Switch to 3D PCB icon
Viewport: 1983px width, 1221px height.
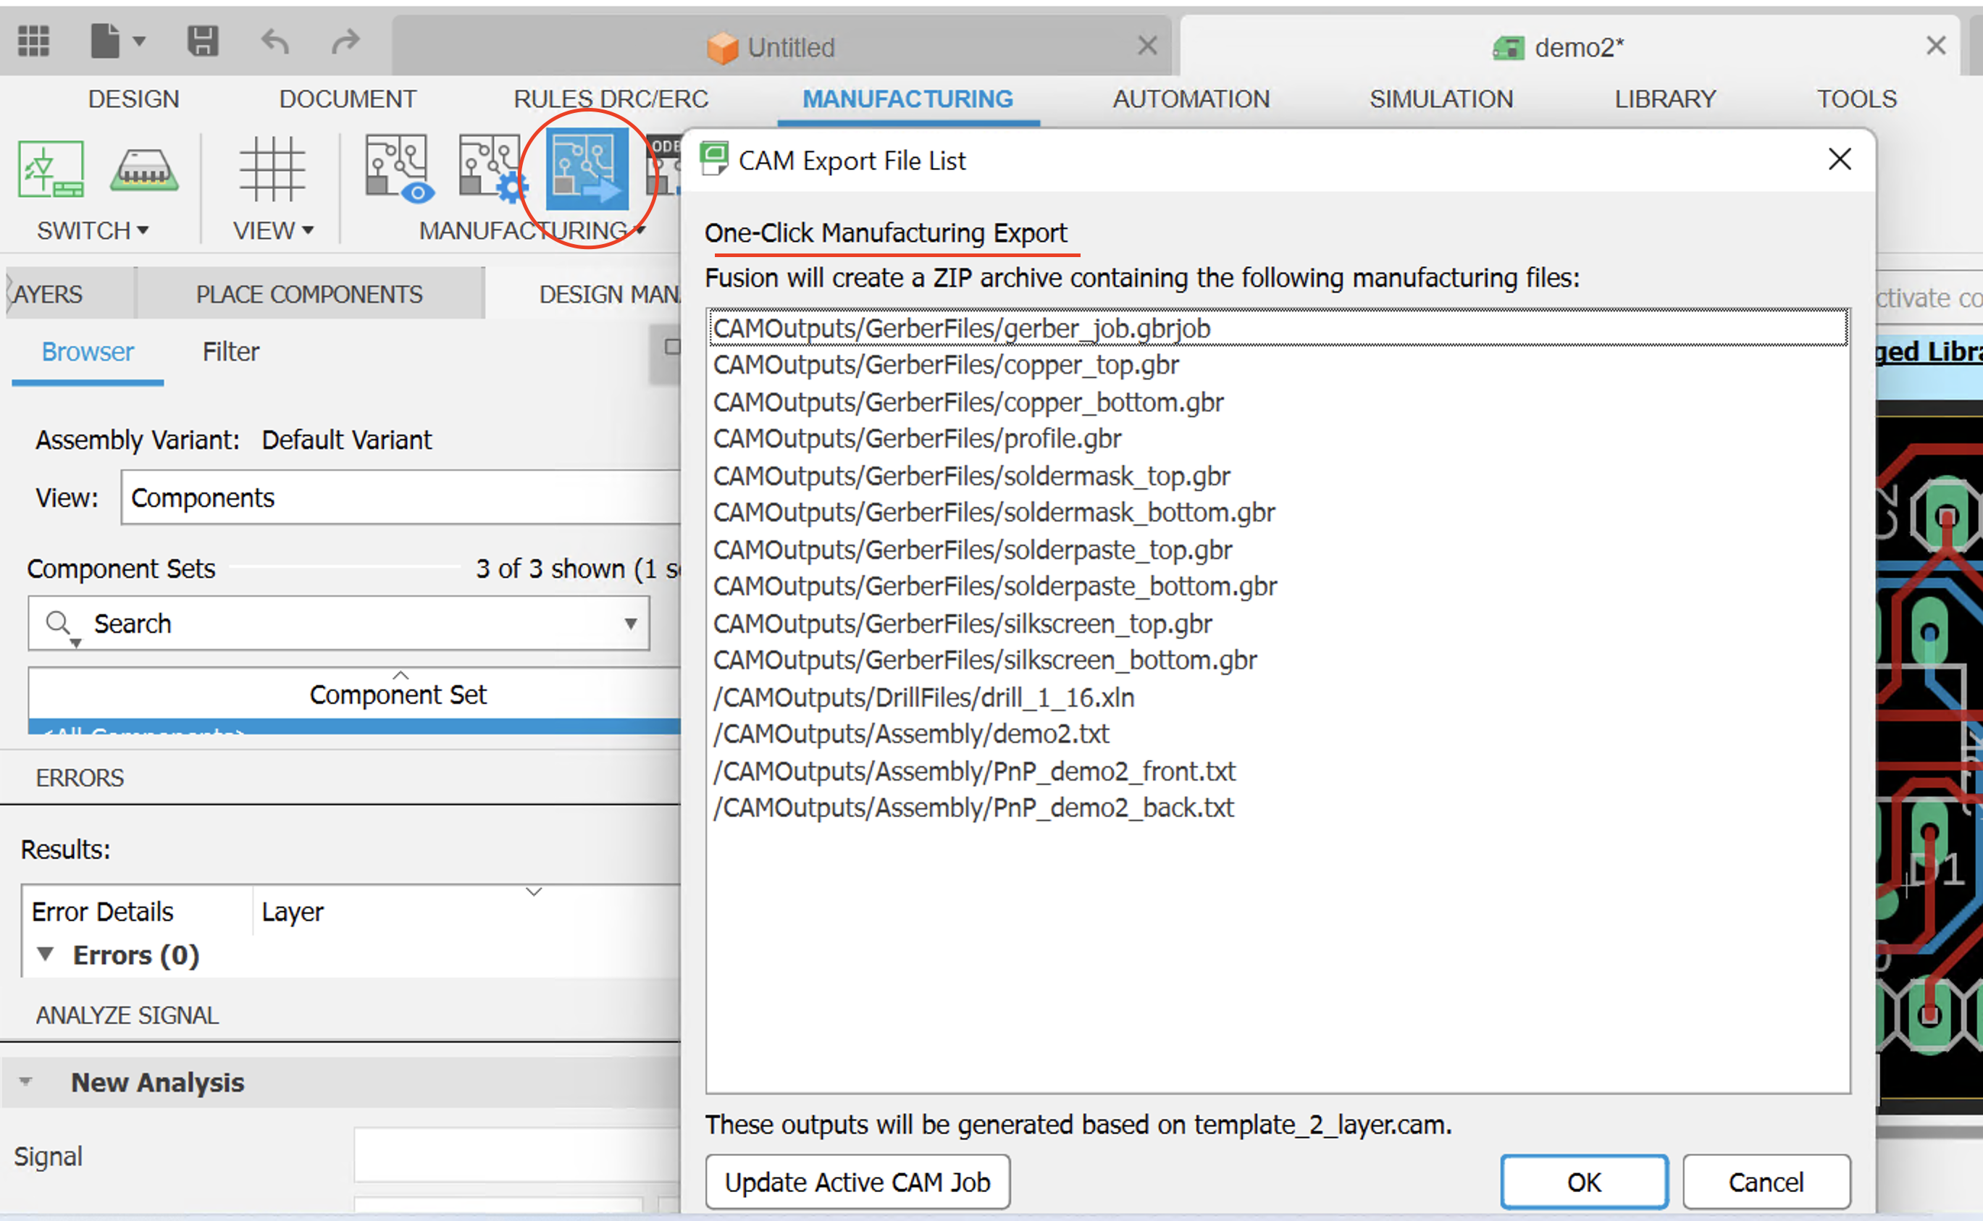(x=143, y=169)
